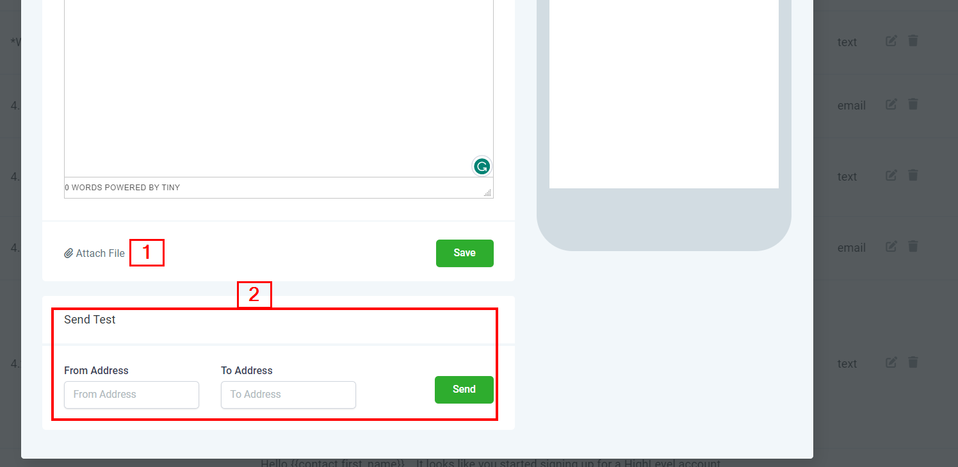Delete the bottom text template row
The image size is (958, 467).
click(x=913, y=363)
